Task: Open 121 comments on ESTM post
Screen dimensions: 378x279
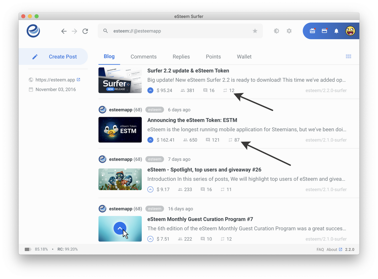Action: click(213, 140)
